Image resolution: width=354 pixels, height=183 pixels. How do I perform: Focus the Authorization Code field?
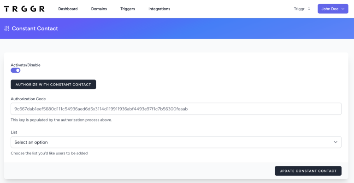(176, 109)
